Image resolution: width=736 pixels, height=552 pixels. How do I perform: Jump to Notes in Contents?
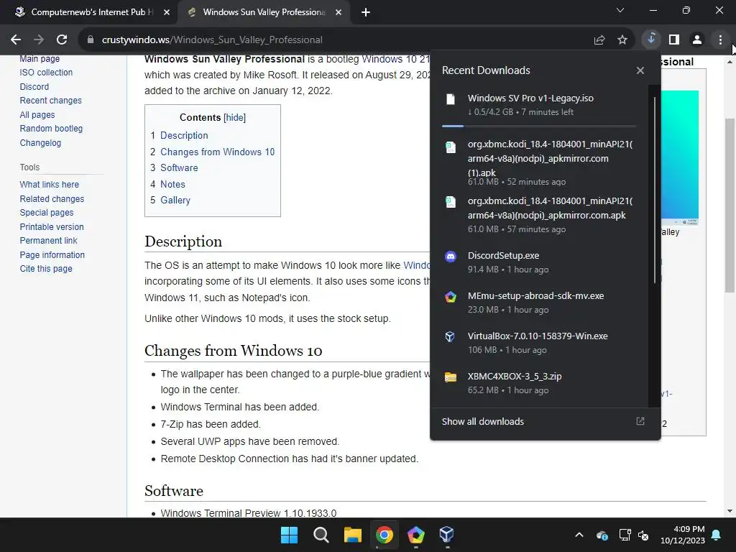[x=172, y=185]
